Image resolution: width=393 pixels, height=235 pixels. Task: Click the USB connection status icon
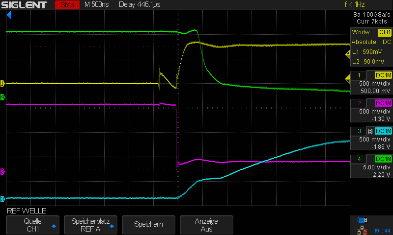pyautogui.click(x=362, y=220)
